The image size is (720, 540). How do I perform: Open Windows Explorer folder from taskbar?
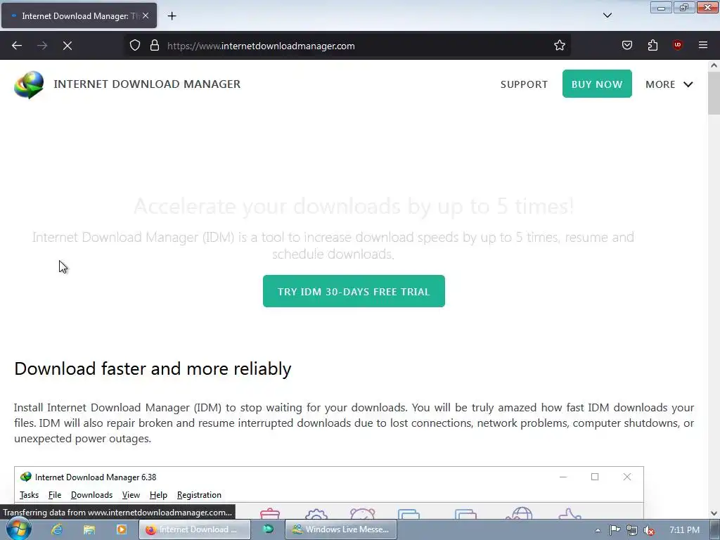[89, 529]
